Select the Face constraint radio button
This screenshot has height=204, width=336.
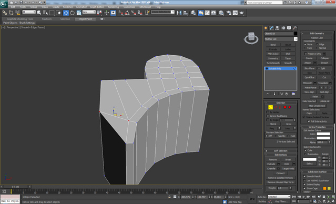(305, 48)
